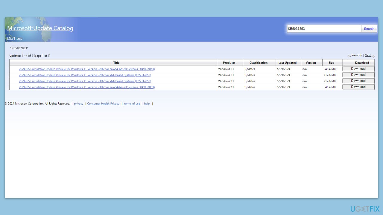Image resolution: width=383 pixels, height=215 pixels.
Task: Open the privacy link in the footer
Action: coord(79,104)
